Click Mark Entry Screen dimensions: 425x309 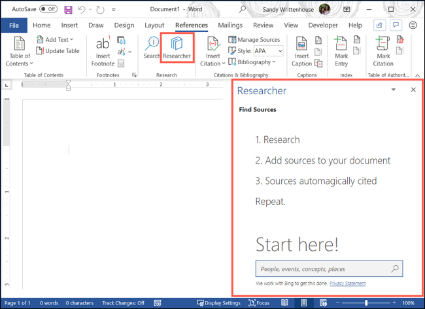click(341, 52)
